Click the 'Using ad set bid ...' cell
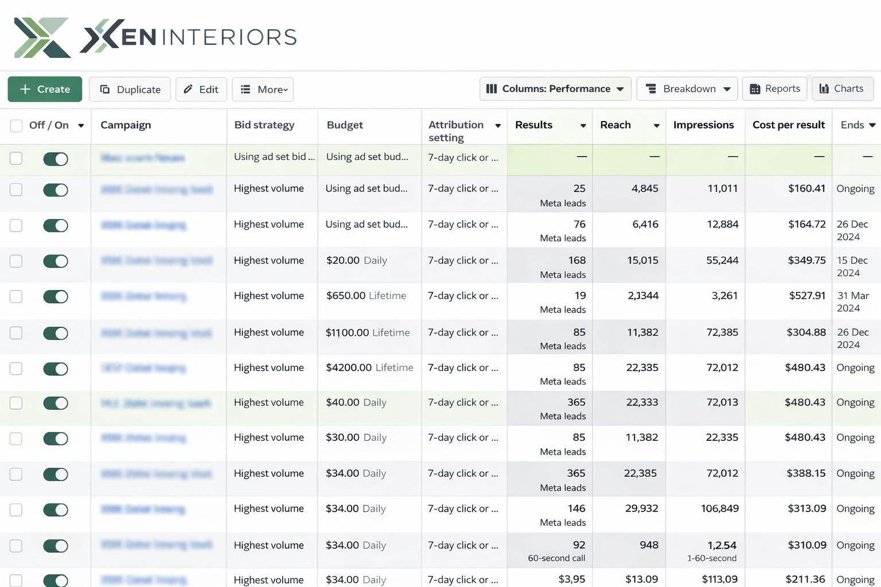Viewport: 881px width, 587px height. [274, 156]
